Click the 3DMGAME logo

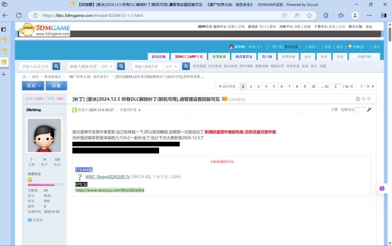point(45,30)
